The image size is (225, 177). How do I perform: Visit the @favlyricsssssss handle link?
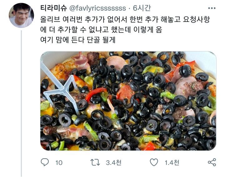[x=97, y=8]
